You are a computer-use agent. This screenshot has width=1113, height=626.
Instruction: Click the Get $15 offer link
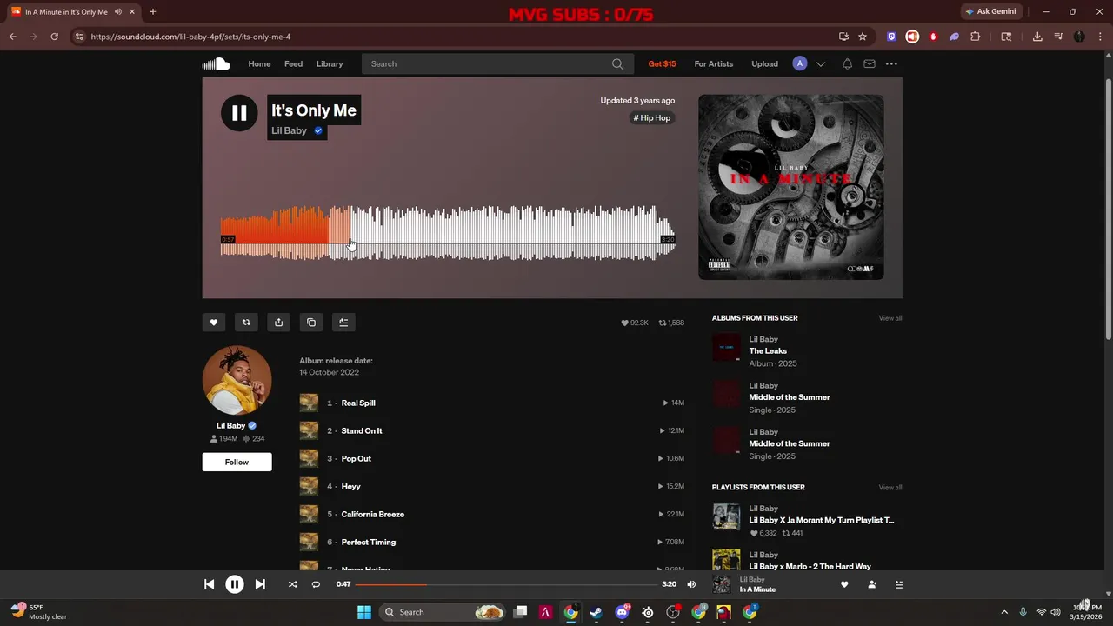tap(662, 63)
